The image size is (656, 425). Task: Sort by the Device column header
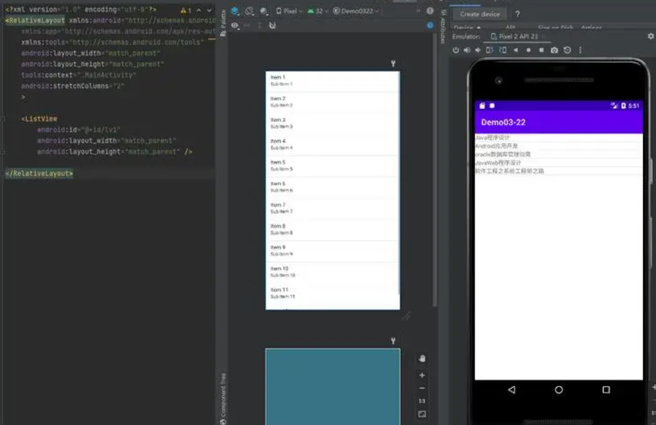pyautogui.click(x=467, y=27)
